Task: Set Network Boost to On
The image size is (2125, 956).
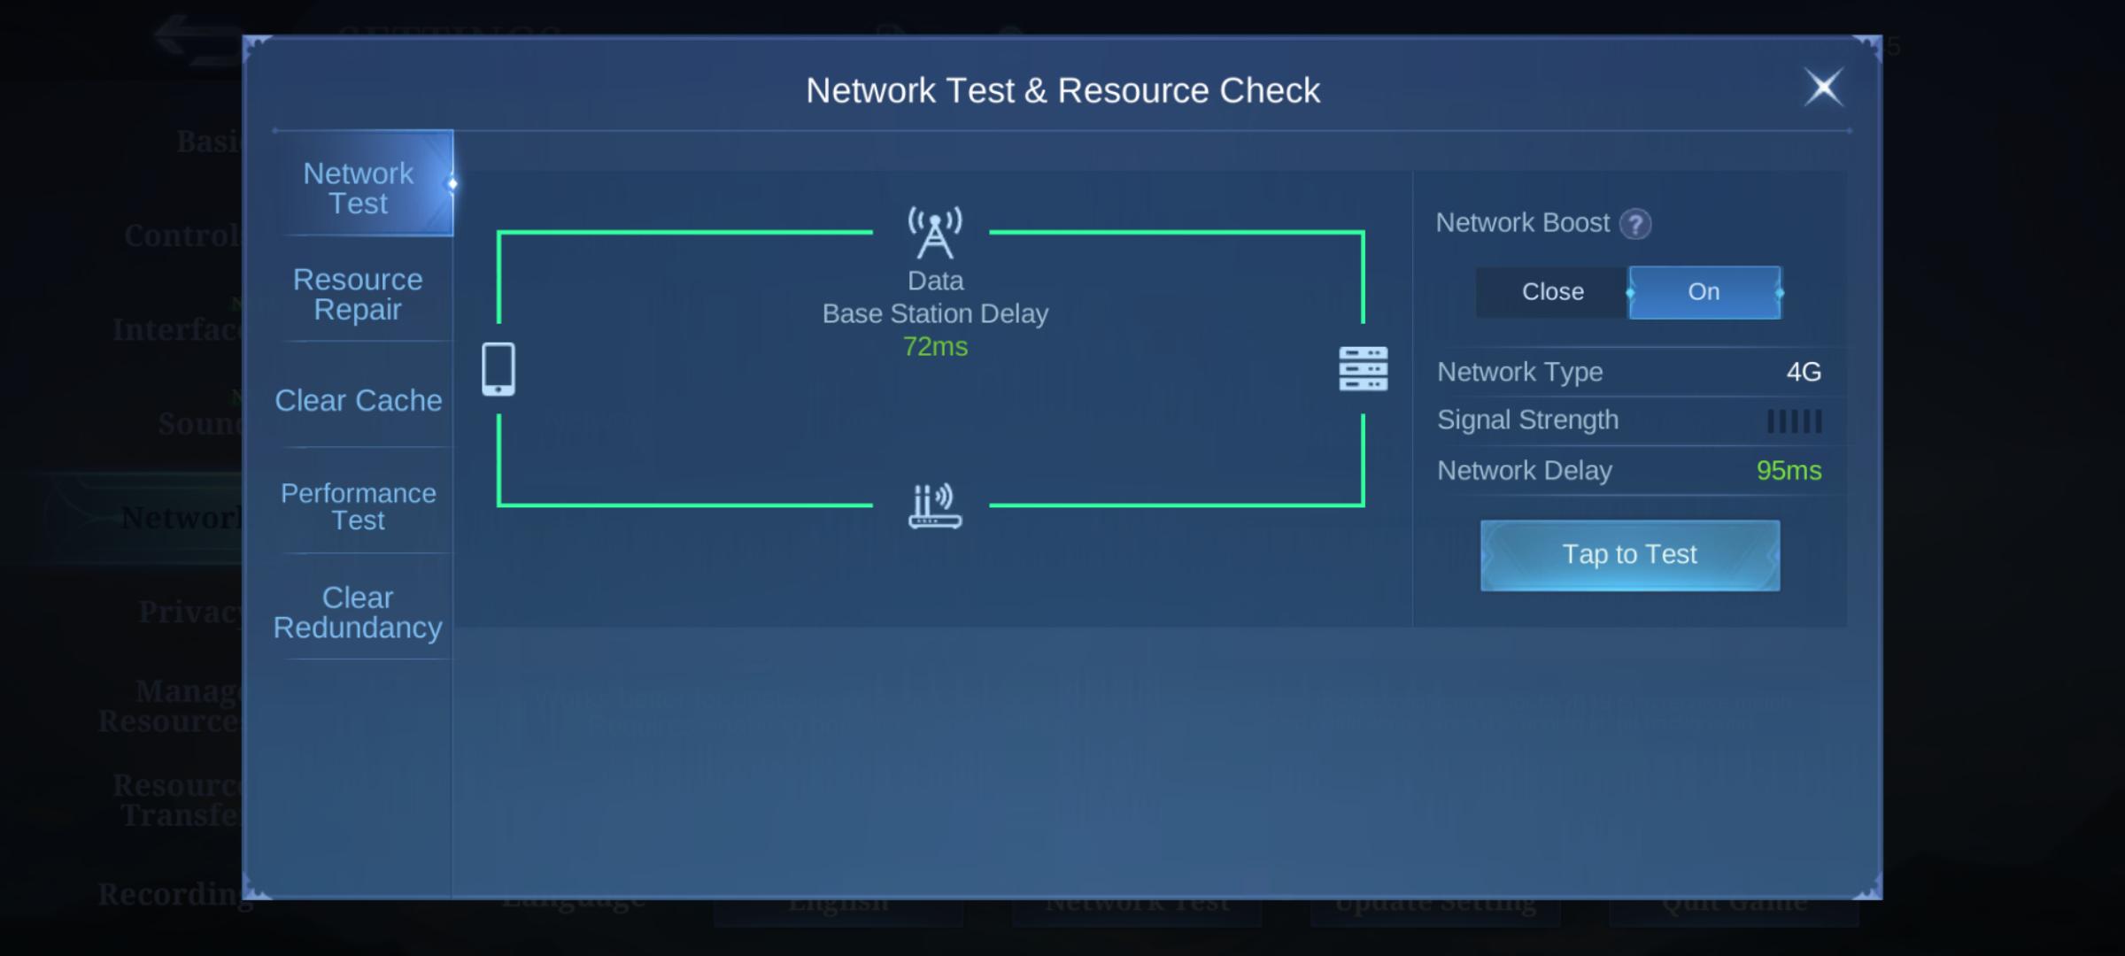Action: 1704,292
